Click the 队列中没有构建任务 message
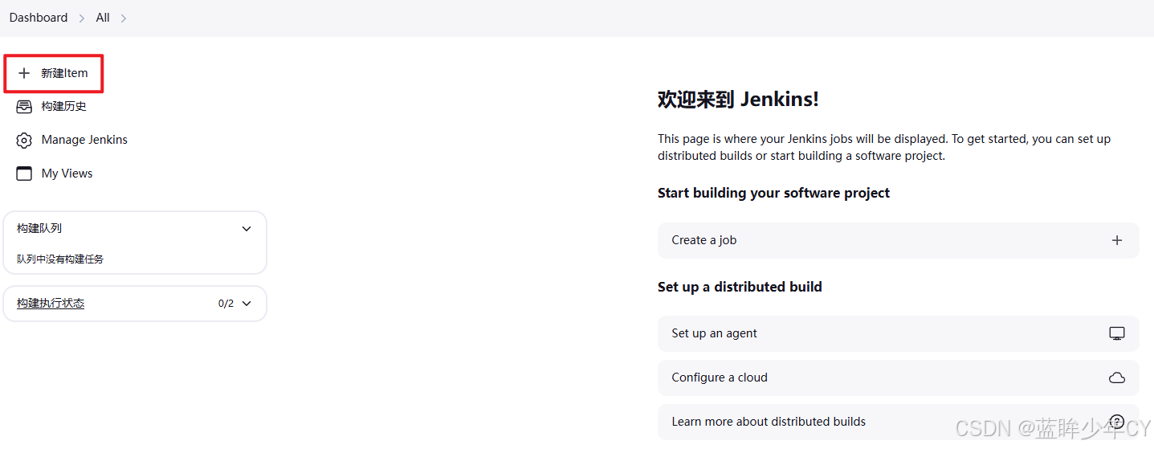 60,259
